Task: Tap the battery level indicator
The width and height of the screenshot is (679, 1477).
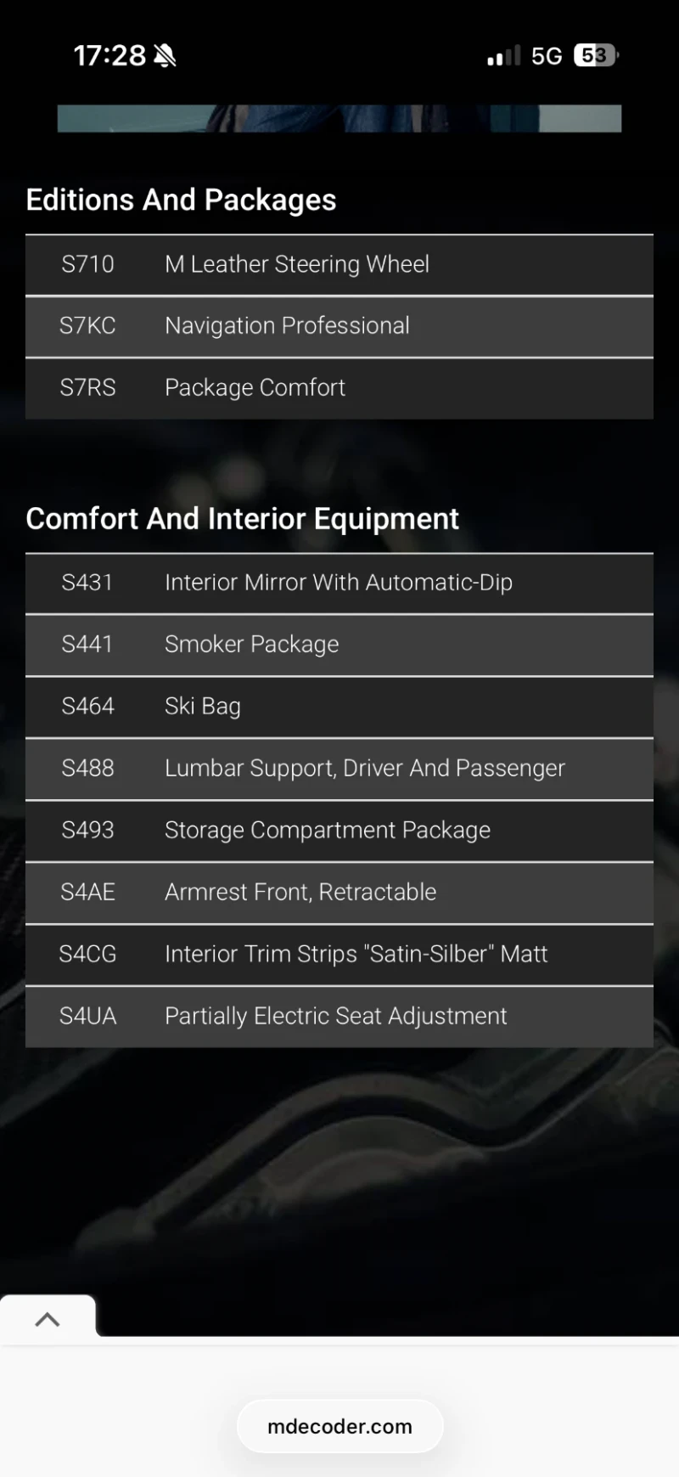Action: click(x=596, y=56)
